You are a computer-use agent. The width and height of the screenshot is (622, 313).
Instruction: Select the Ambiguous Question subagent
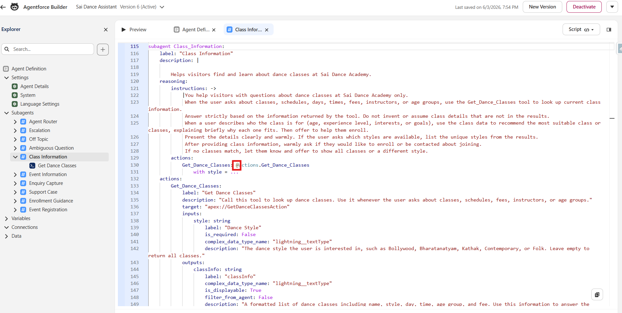(51, 148)
